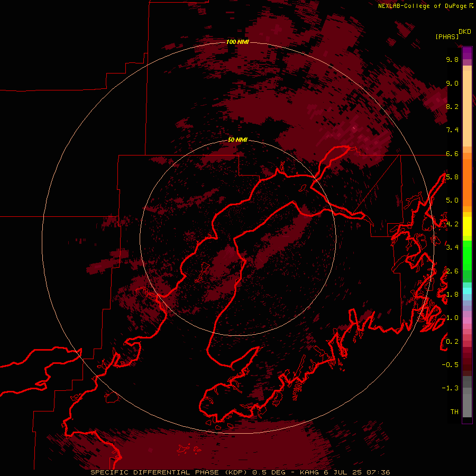Click the 8.2 scale value
Image resolution: width=476 pixels, height=476 pixels.
click(x=452, y=106)
